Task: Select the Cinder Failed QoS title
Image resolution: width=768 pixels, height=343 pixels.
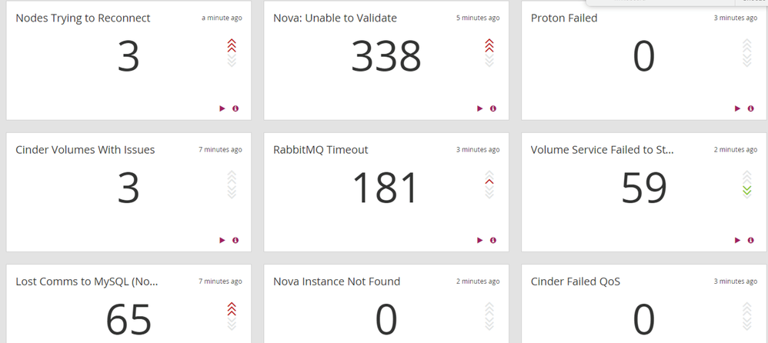Action: [x=576, y=281]
